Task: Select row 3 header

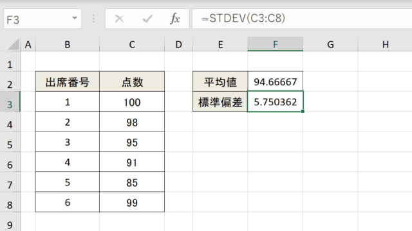Action: pos(10,101)
